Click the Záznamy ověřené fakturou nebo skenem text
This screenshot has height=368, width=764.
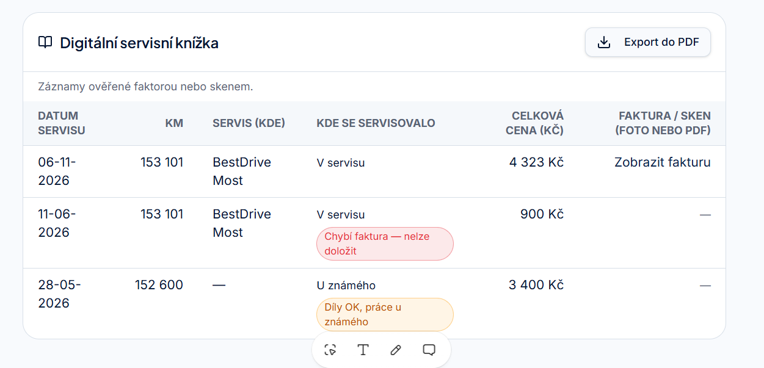pos(145,87)
